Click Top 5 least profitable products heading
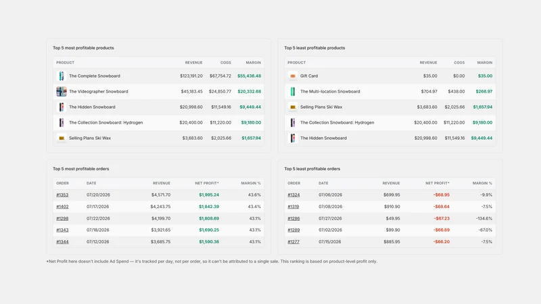Screen dimensions: 541x304 pyautogui.click(x=314, y=48)
